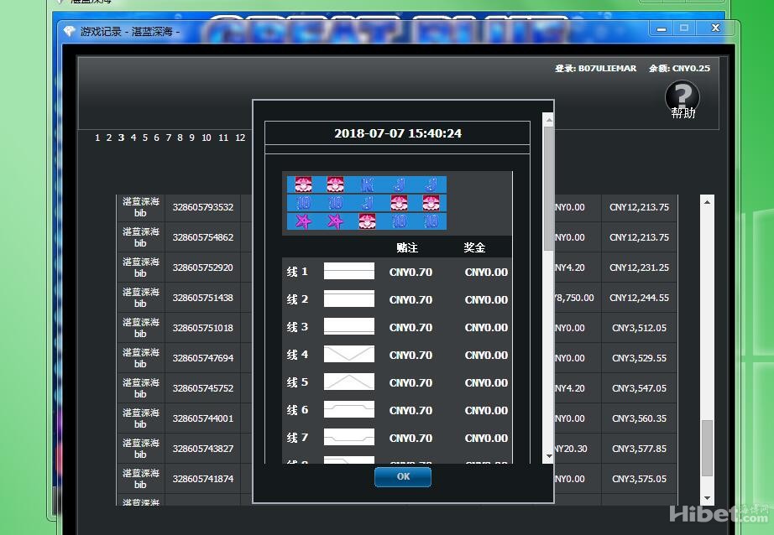Viewport: 774px width, 535px height.
Task: Jump to page 7 of records
Action: 168,138
